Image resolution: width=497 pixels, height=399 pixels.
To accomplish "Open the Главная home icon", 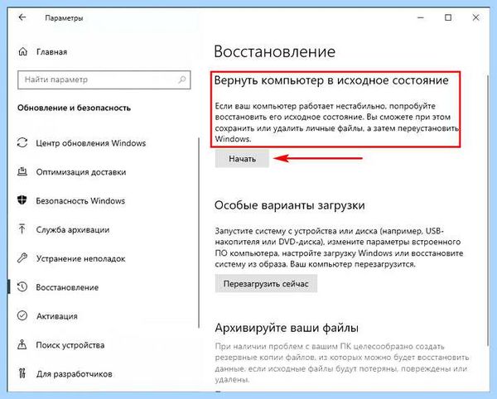I will (x=23, y=51).
